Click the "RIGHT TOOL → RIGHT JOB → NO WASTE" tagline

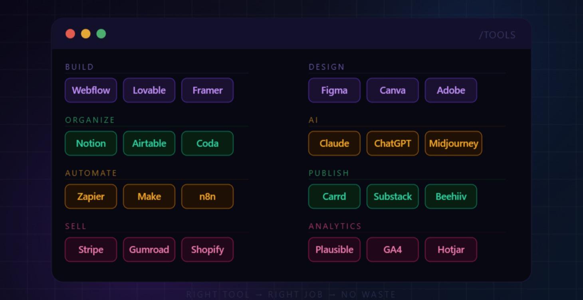(291, 294)
